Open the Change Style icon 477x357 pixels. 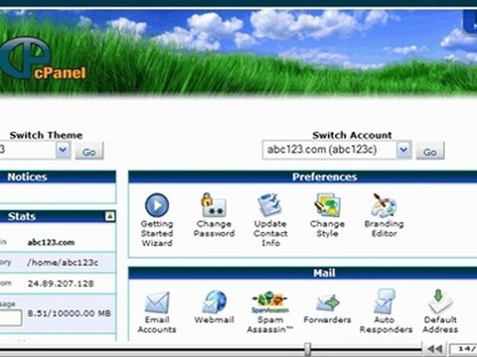327,205
